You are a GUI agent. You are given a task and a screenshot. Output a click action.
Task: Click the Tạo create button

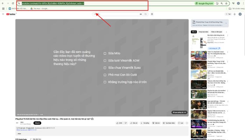(228, 14)
